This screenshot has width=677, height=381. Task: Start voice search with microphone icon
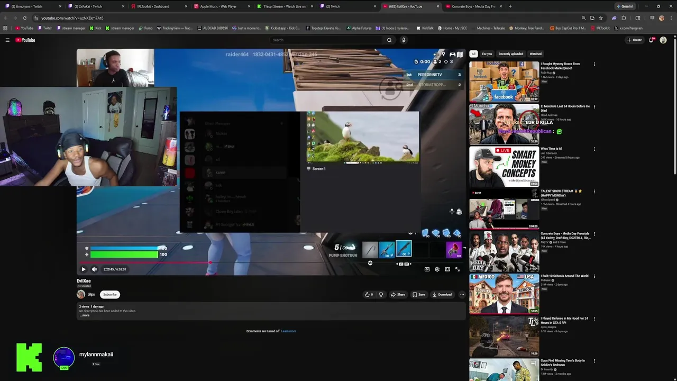404,40
